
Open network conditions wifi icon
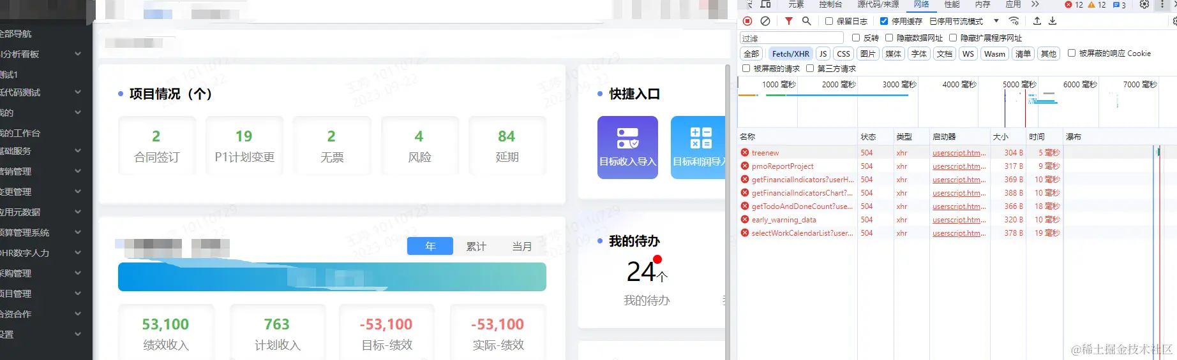click(1014, 21)
